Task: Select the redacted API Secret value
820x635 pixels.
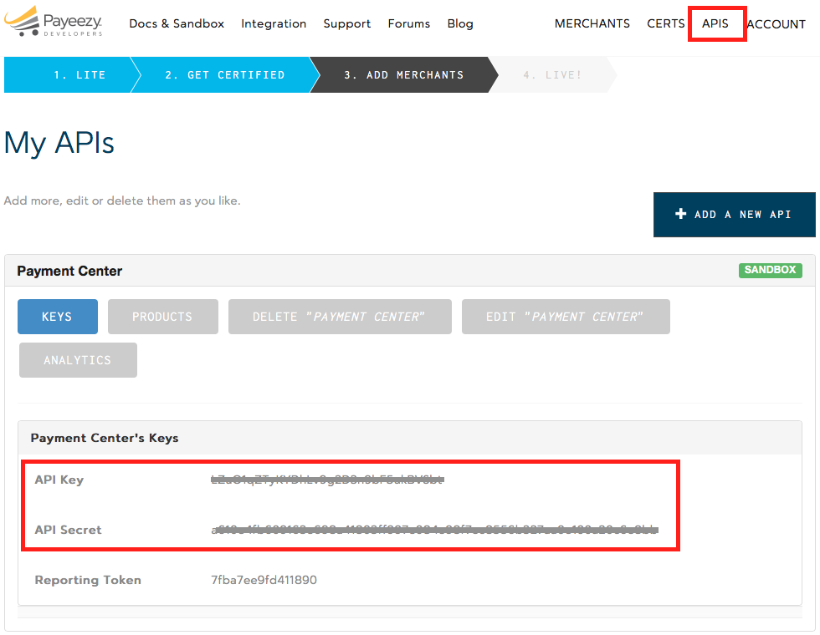Action: 434,530
